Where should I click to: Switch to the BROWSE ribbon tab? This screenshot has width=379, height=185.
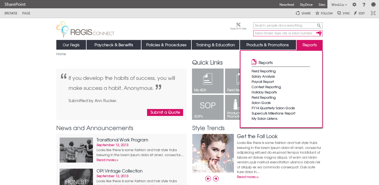(x=11, y=13)
